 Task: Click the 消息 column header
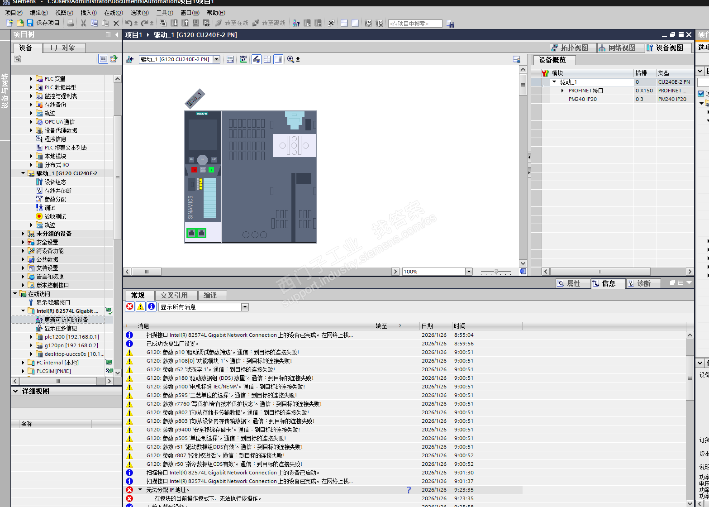256,326
